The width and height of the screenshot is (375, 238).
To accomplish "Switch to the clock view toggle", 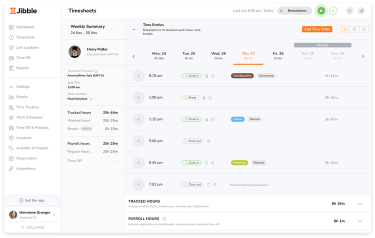I will coord(354,29).
